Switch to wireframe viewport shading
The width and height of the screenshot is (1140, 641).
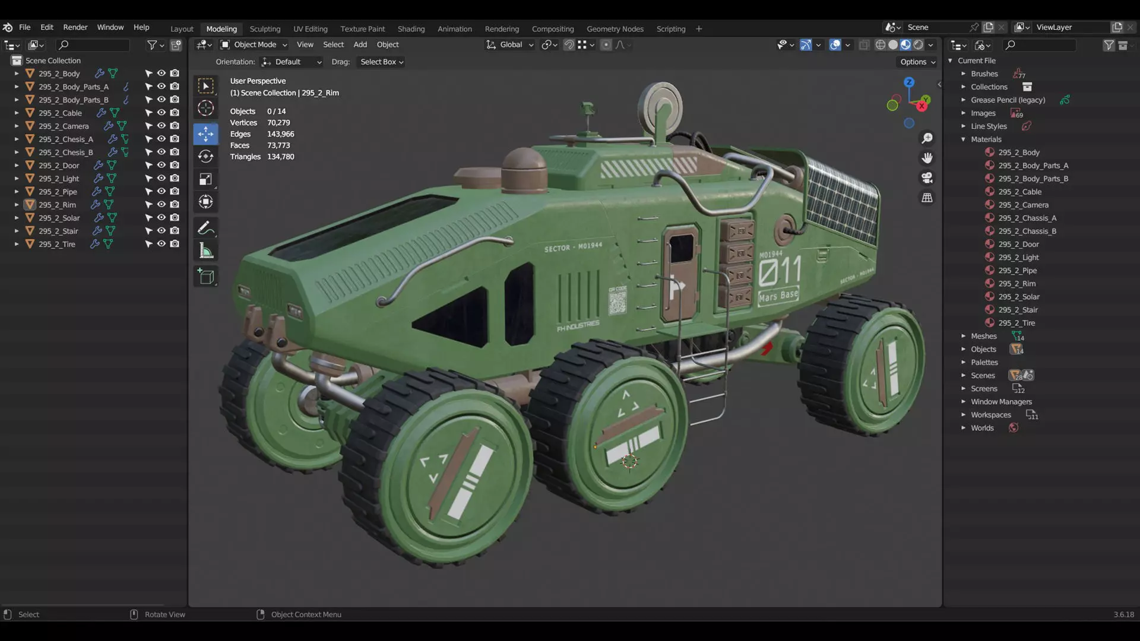(x=881, y=45)
